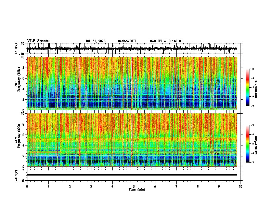The image size is (271, 209).
Task: Click the time axis tick label "3"
Action: click(91, 186)
